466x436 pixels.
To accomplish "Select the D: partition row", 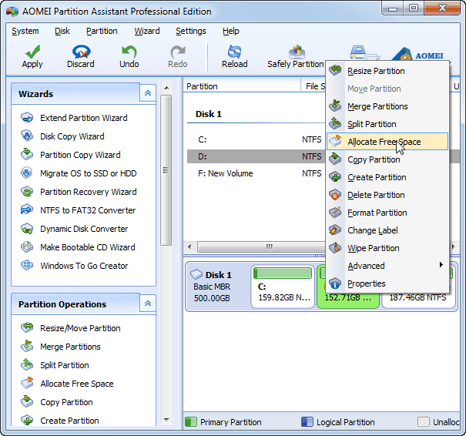I will click(256, 156).
